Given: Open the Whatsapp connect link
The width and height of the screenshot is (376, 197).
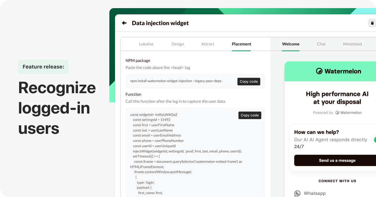Looking at the screenshot, I should [x=315, y=193].
